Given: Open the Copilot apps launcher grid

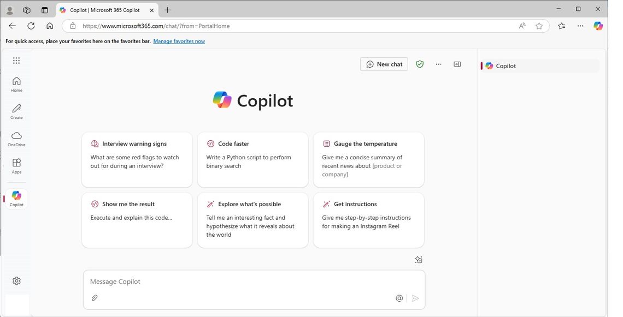Looking at the screenshot, I should coord(16,60).
